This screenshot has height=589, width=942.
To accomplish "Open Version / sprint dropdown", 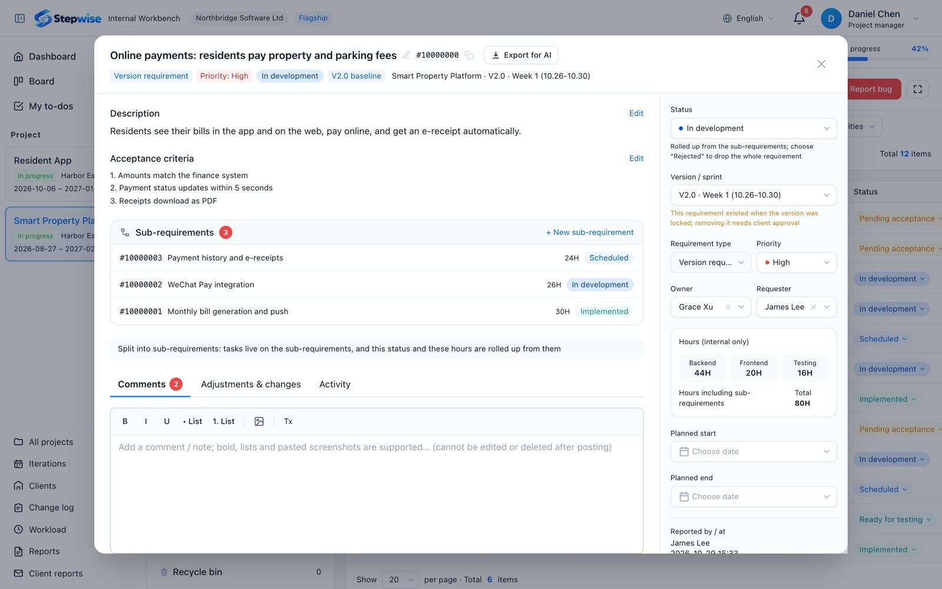I will [x=754, y=195].
